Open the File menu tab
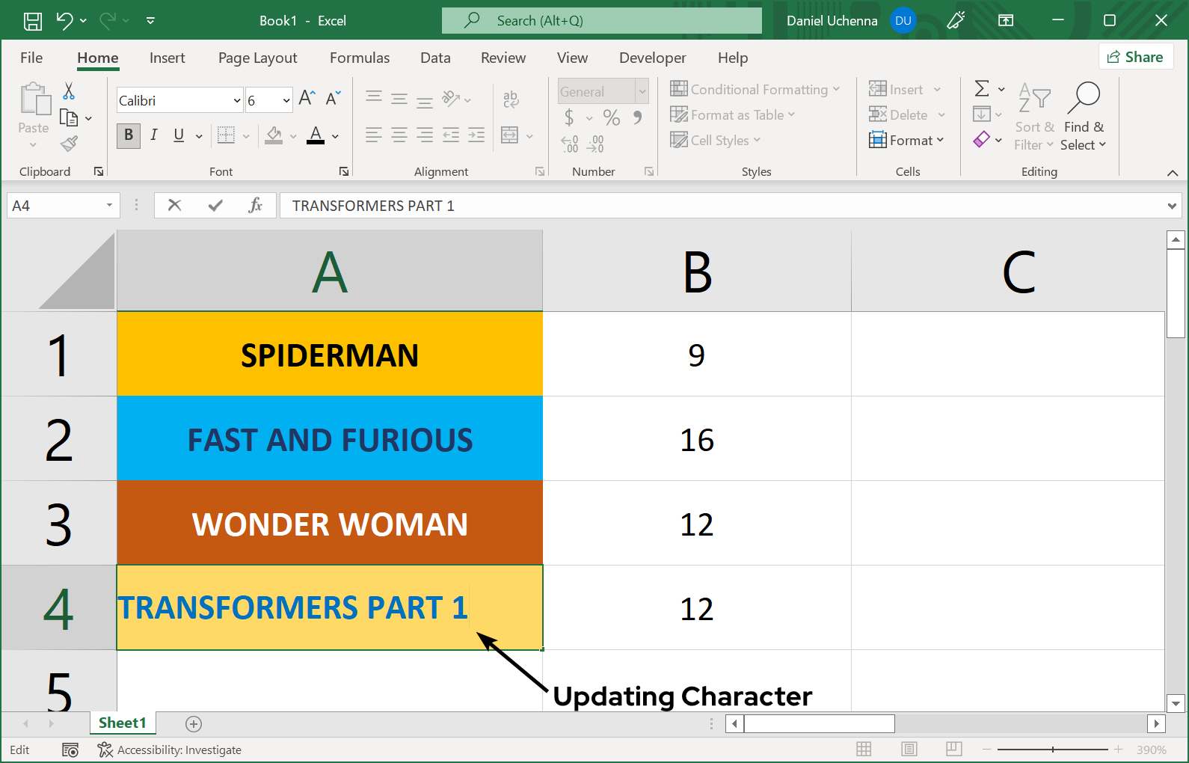The image size is (1189, 763). coord(31,58)
